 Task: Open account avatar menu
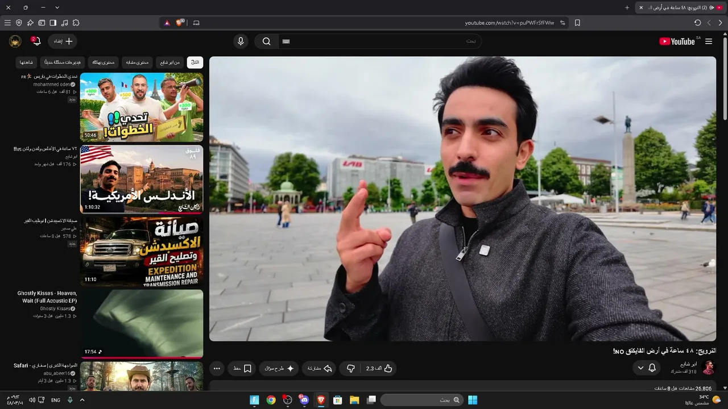coord(15,41)
